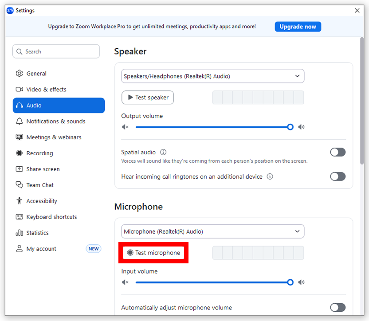Turn on Automatically adjust microphone volume

coord(338,307)
